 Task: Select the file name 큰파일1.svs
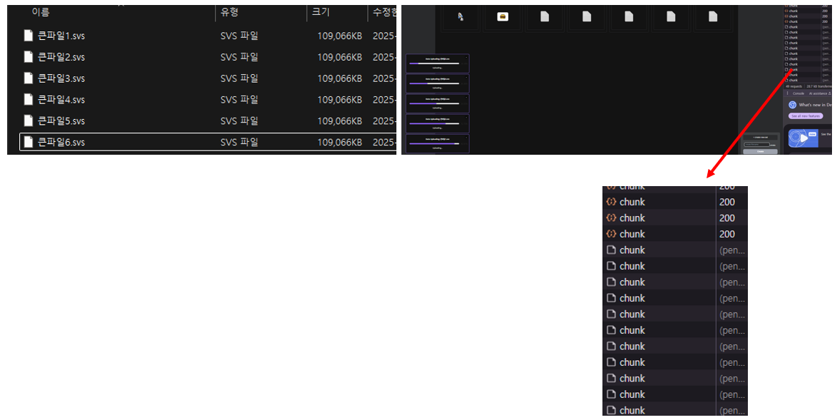(61, 36)
